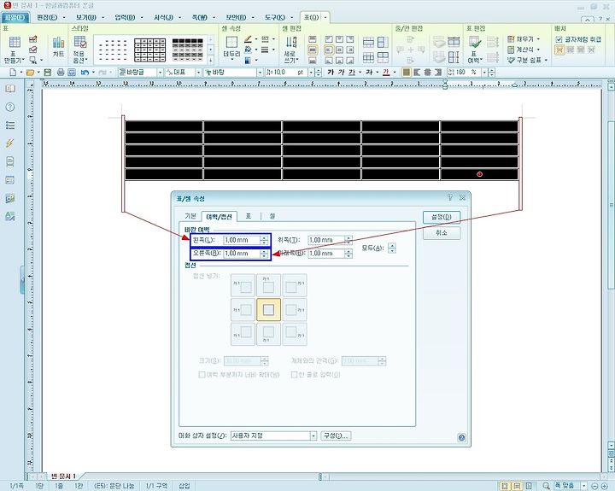The image size is (615, 491).
Task: Click the save icon in toolbar
Action: 48,73
